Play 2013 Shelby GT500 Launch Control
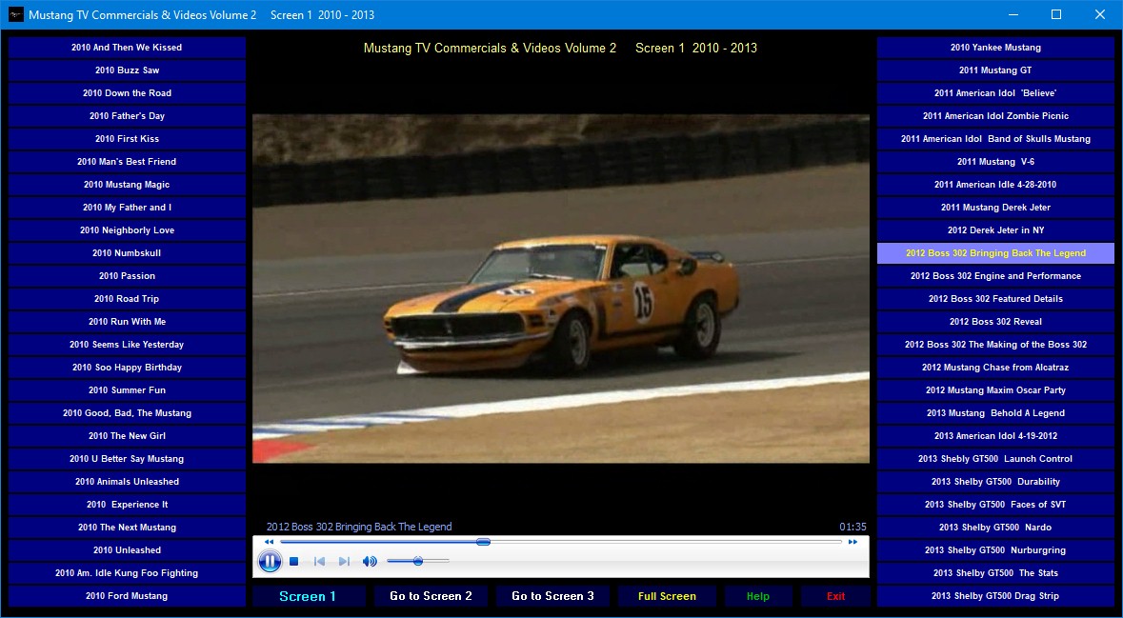Viewport: 1123px width, 618px height. (995, 459)
